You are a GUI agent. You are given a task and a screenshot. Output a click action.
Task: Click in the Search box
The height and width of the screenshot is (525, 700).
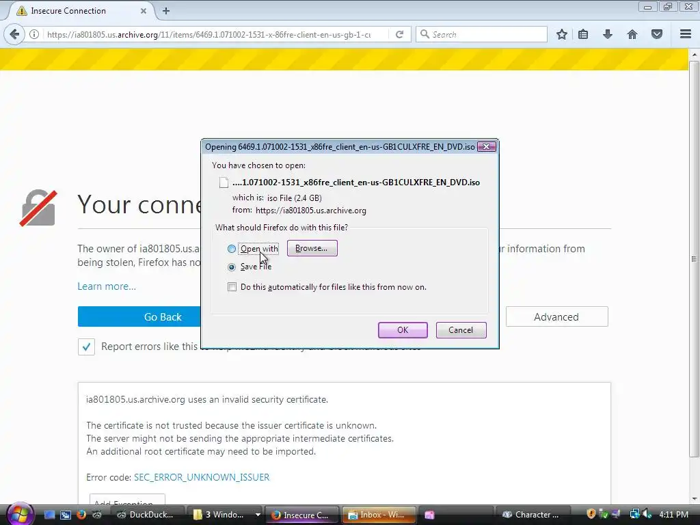[482, 34]
